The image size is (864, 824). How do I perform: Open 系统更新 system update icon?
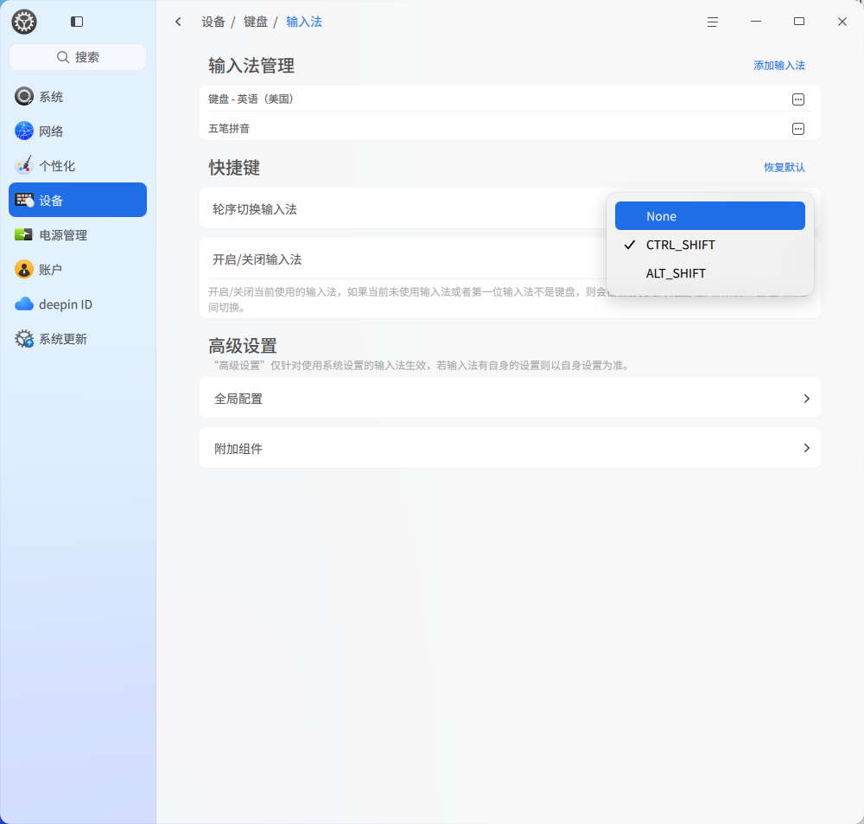pos(23,339)
